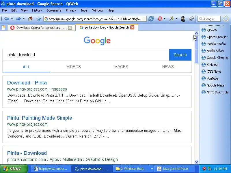This screenshot has width=231, height=173.
Task: Click the magic wand tools icon
Action: tap(171, 19)
